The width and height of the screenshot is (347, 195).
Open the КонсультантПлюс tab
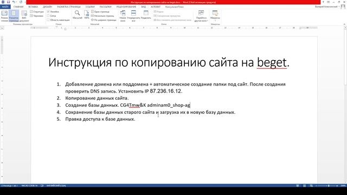point(175,7)
